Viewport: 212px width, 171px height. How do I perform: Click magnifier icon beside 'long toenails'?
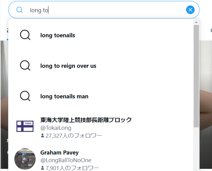(25, 35)
